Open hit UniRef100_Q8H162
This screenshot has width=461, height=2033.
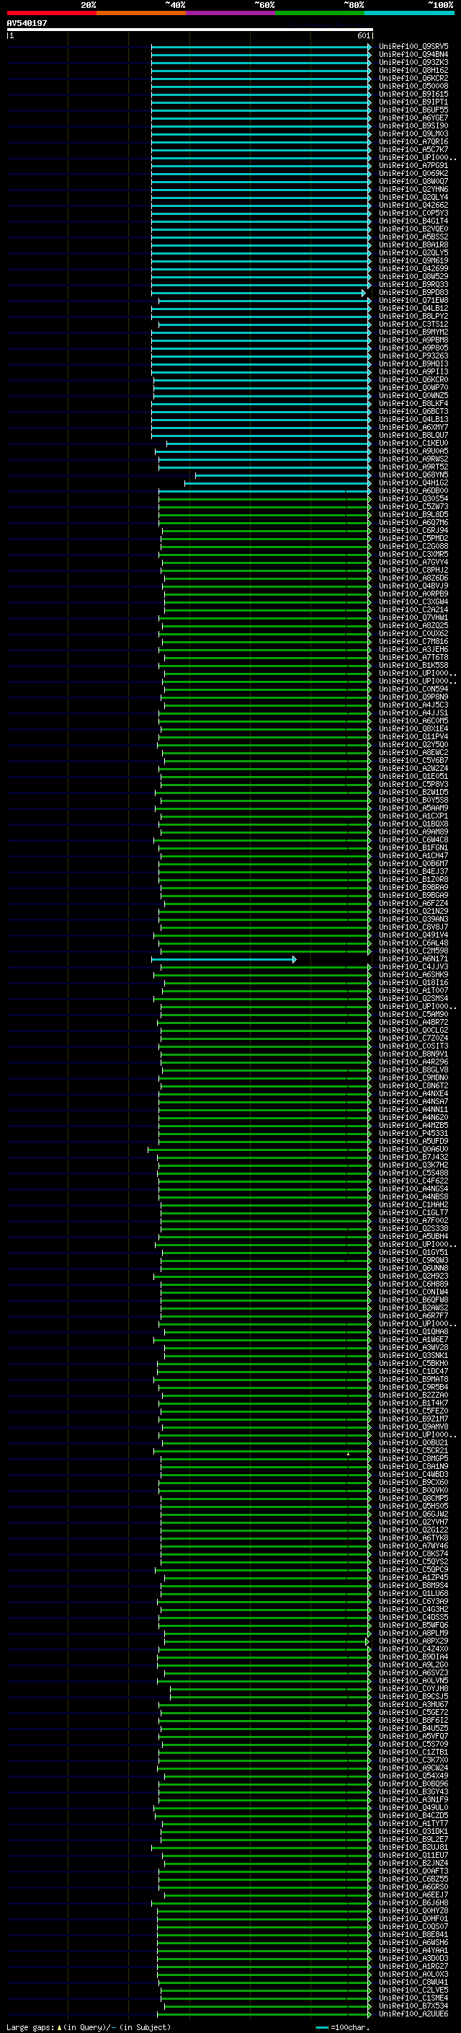pos(413,70)
